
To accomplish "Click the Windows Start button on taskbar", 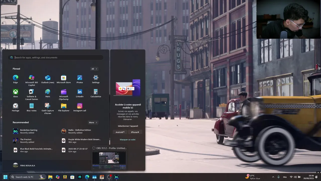I will pyautogui.click(x=5, y=177).
